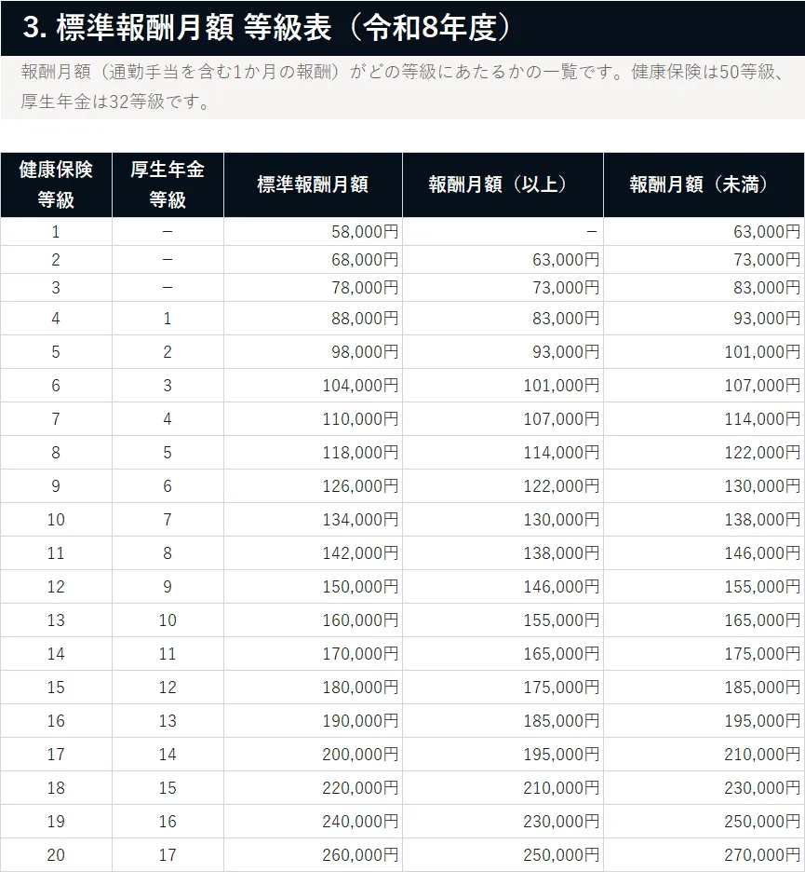
Task: Click health insurance grade 13 cell
Action: coord(56,620)
